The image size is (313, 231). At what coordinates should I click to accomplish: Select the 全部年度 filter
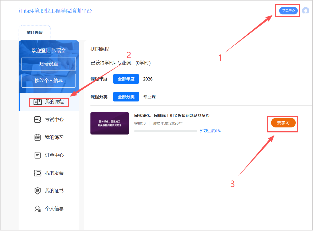point(126,79)
